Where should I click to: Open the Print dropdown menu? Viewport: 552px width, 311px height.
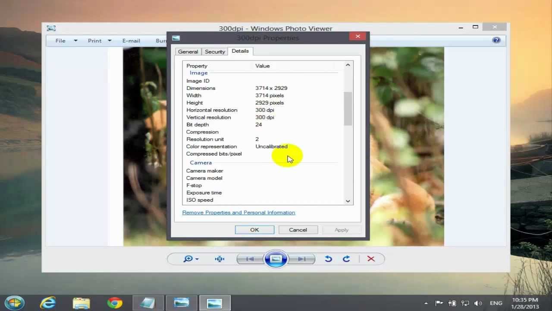coord(99,41)
